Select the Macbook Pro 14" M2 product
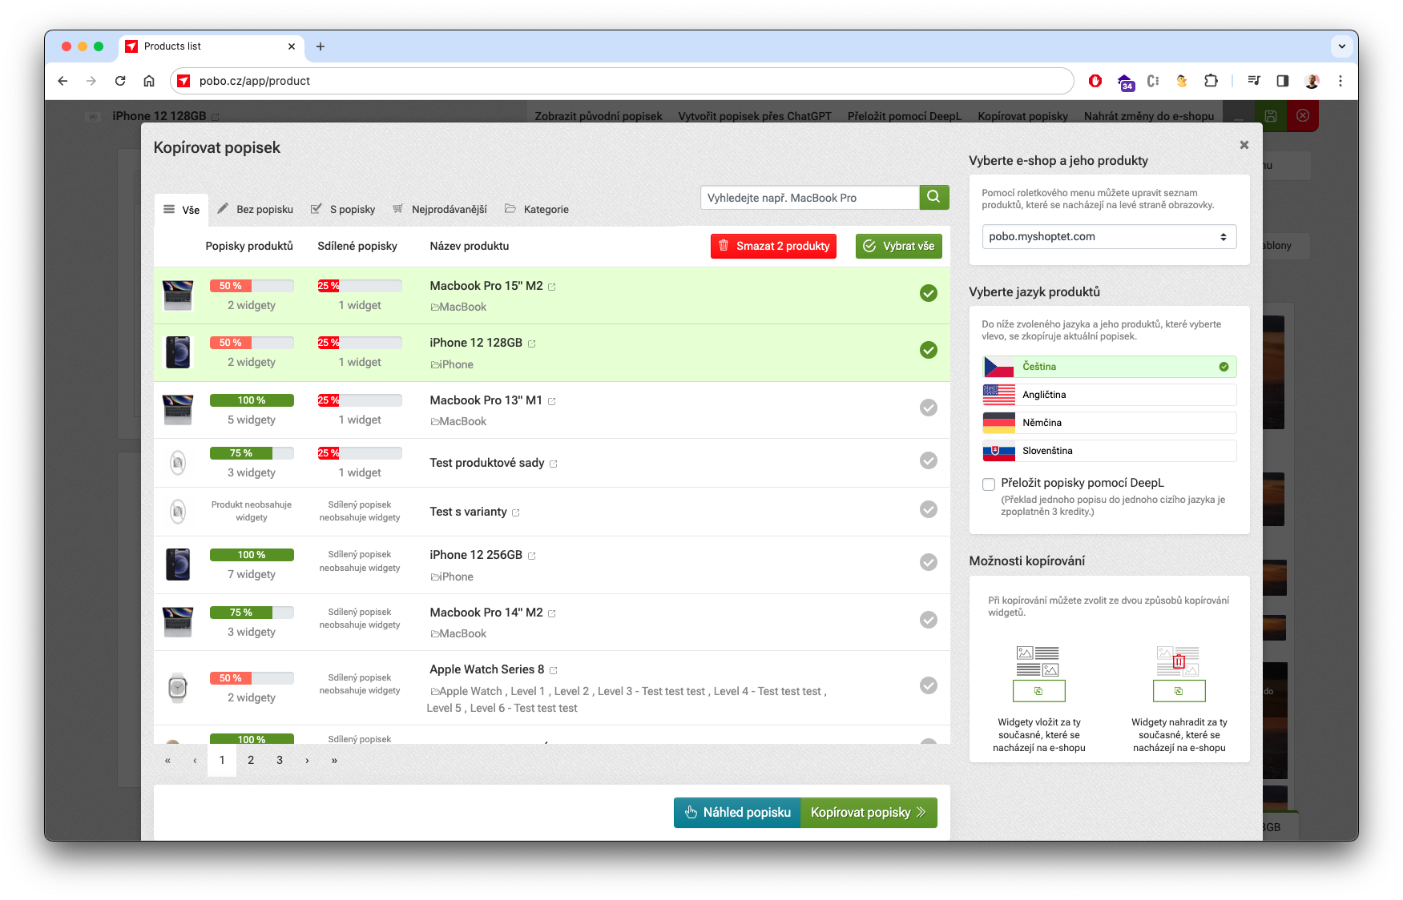The width and height of the screenshot is (1403, 900). coord(929,620)
